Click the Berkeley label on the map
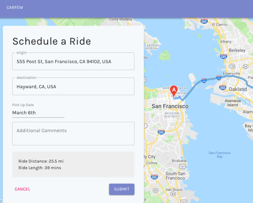 click(237, 50)
